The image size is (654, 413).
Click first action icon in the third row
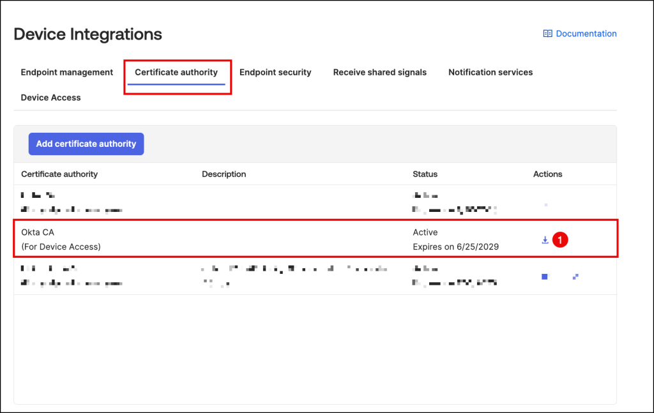(x=545, y=276)
